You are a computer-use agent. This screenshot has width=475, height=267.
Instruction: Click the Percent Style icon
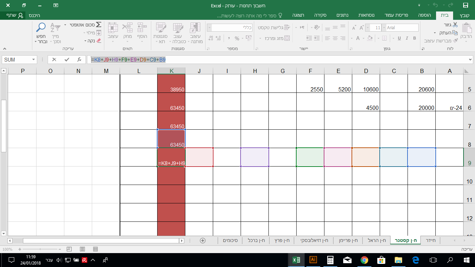237,38
